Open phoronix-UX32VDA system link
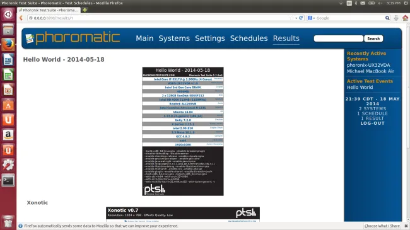 (x=368, y=65)
